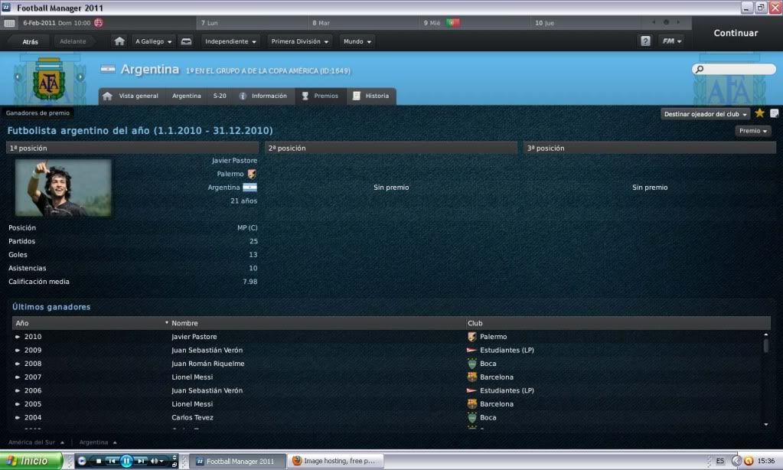783x470 pixels.
Task: Click Argentina flag in player details
Action: pos(250,188)
